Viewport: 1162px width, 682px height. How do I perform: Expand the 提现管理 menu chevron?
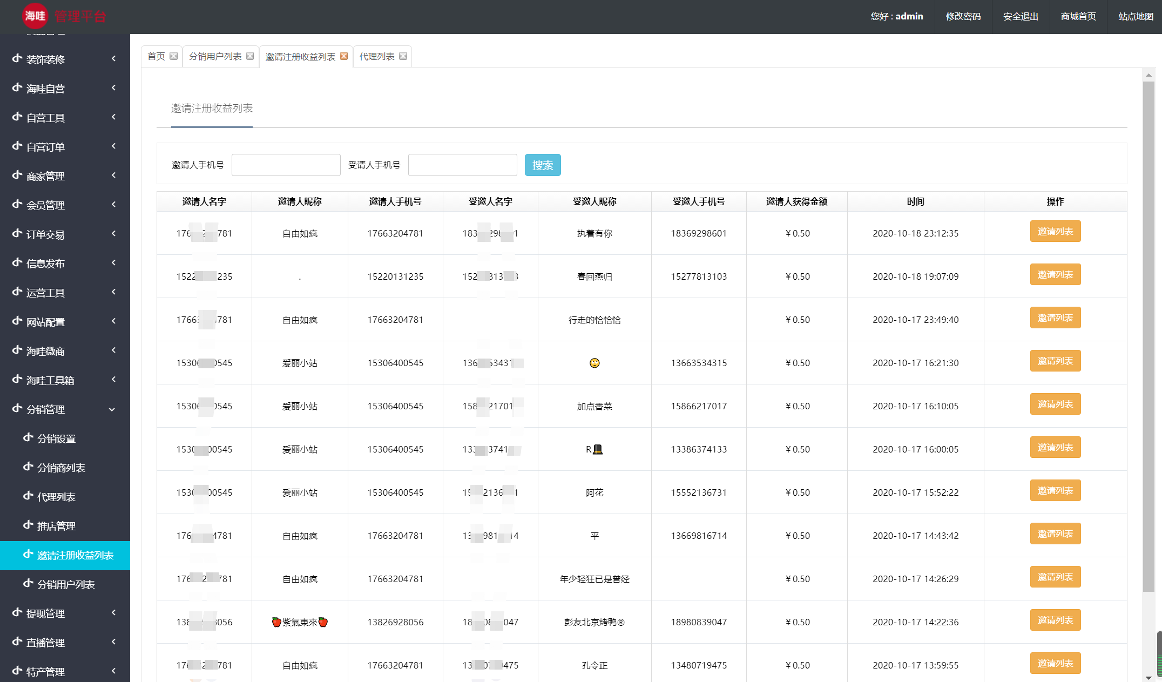pyautogui.click(x=113, y=612)
